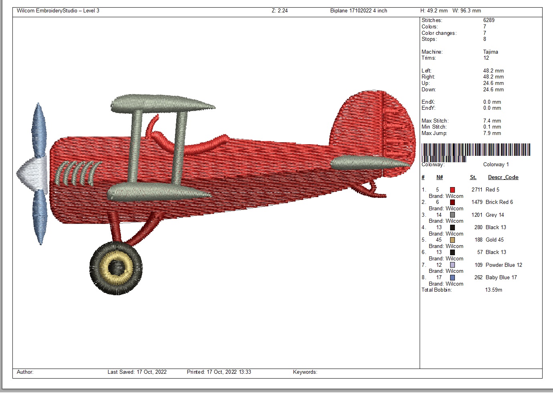Viewport: 553px width, 393px height.
Task: Click the biplane's wheel in the preview
Action: pos(116,267)
